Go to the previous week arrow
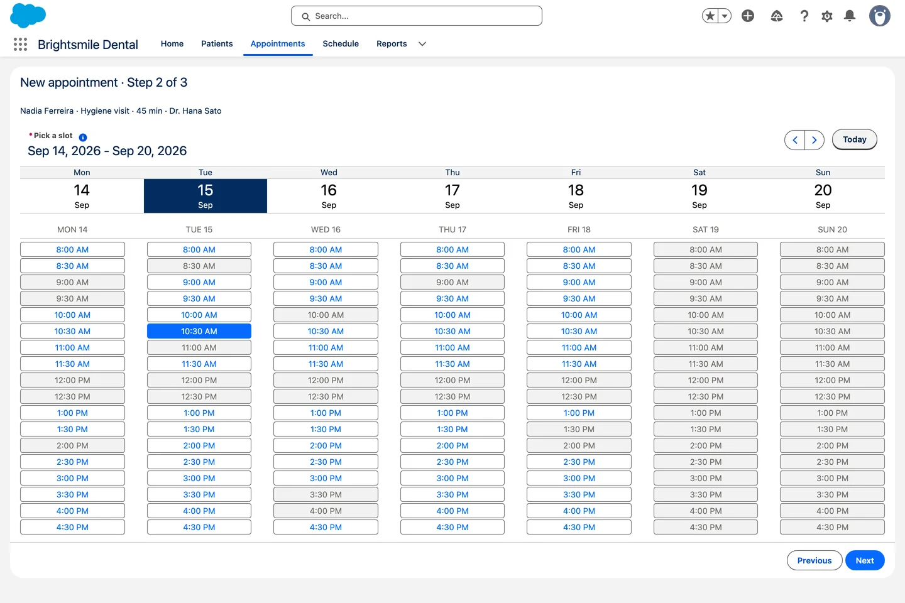905x603 pixels. pyautogui.click(x=795, y=140)
